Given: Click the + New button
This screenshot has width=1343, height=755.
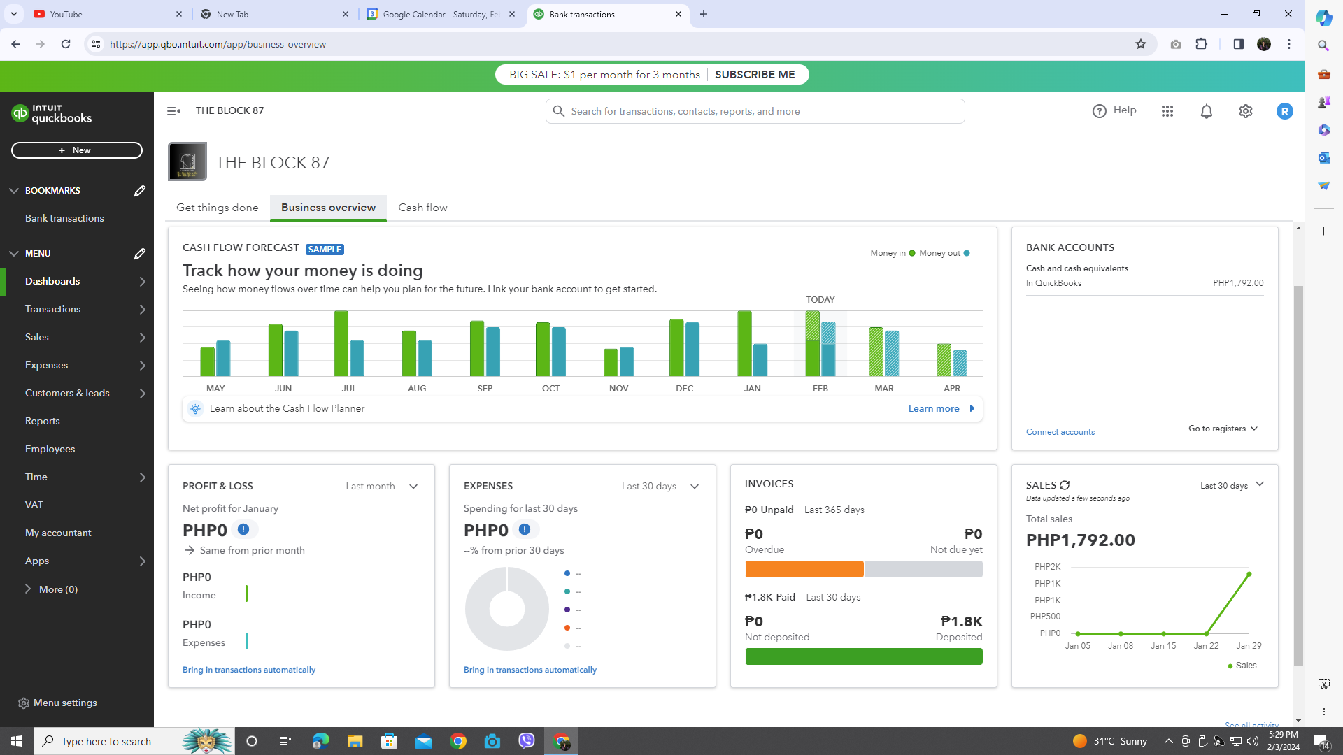Looking at the screenshot, I should 77,150.
